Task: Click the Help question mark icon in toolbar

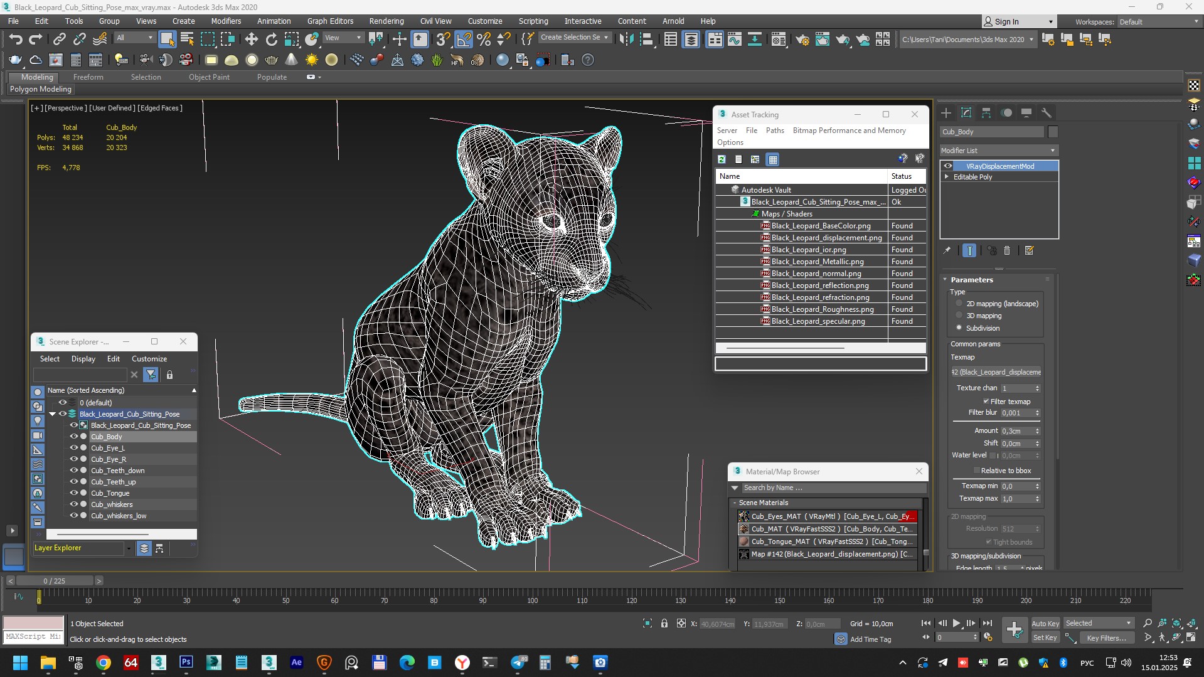Action: [x=587, y=60]
